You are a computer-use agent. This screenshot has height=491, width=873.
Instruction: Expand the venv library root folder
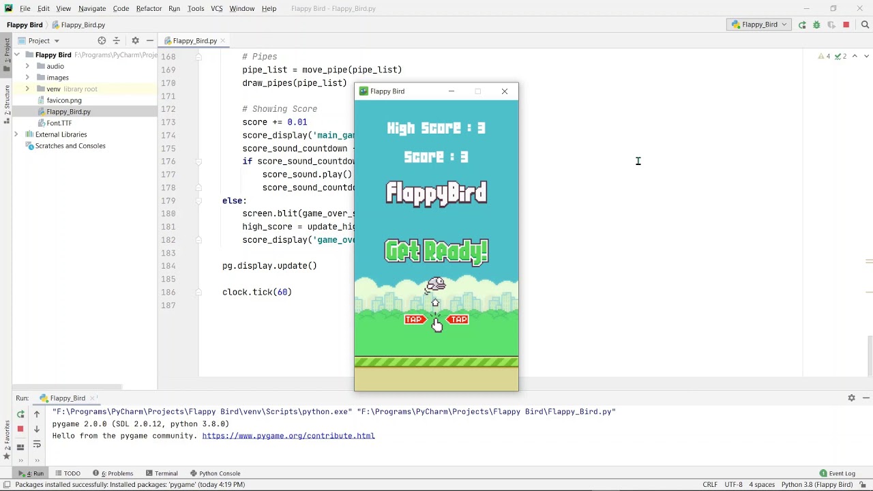coord(27,89)
